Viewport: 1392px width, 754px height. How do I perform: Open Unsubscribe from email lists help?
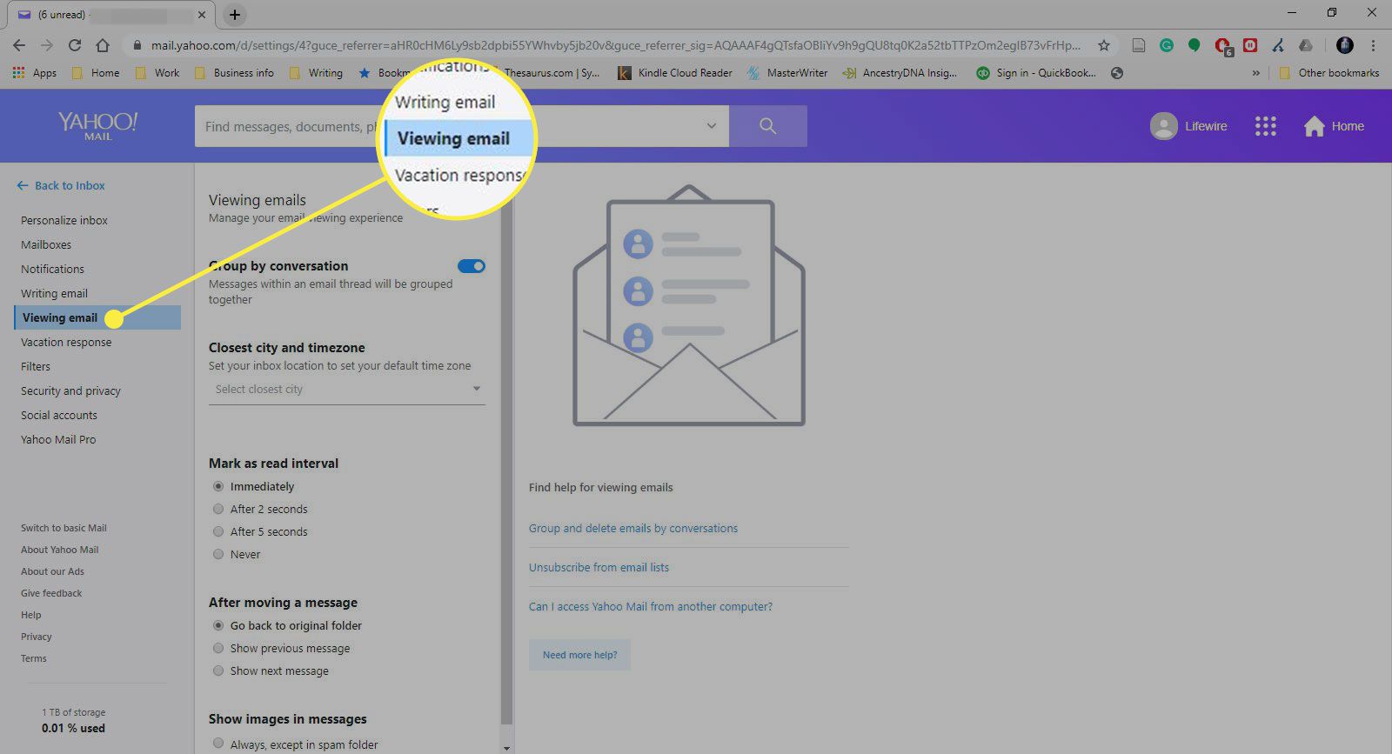[x=599, y=568]
